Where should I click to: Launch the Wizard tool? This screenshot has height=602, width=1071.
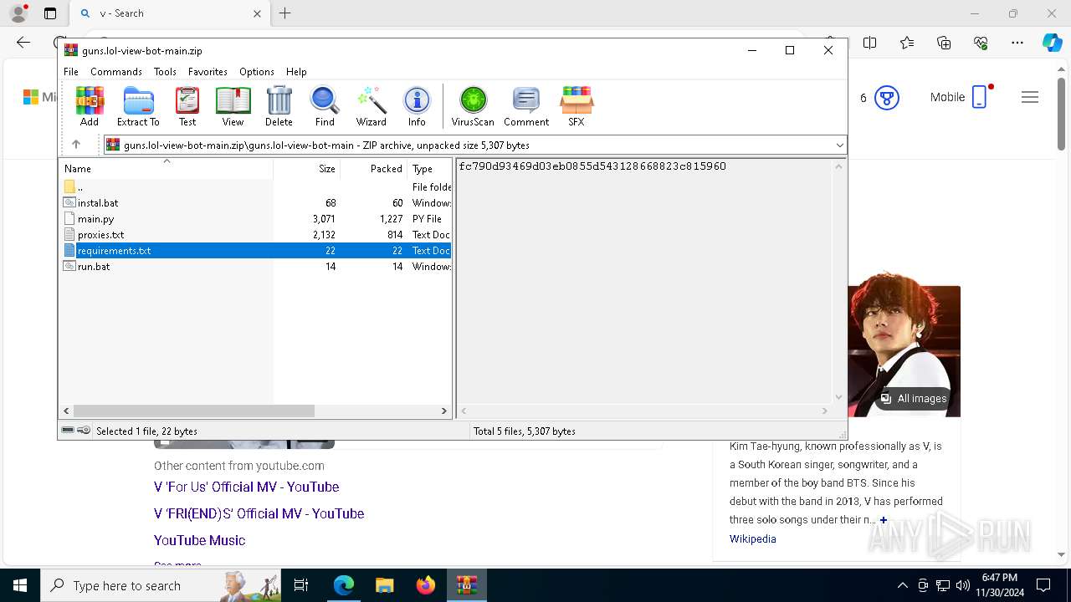371,106
